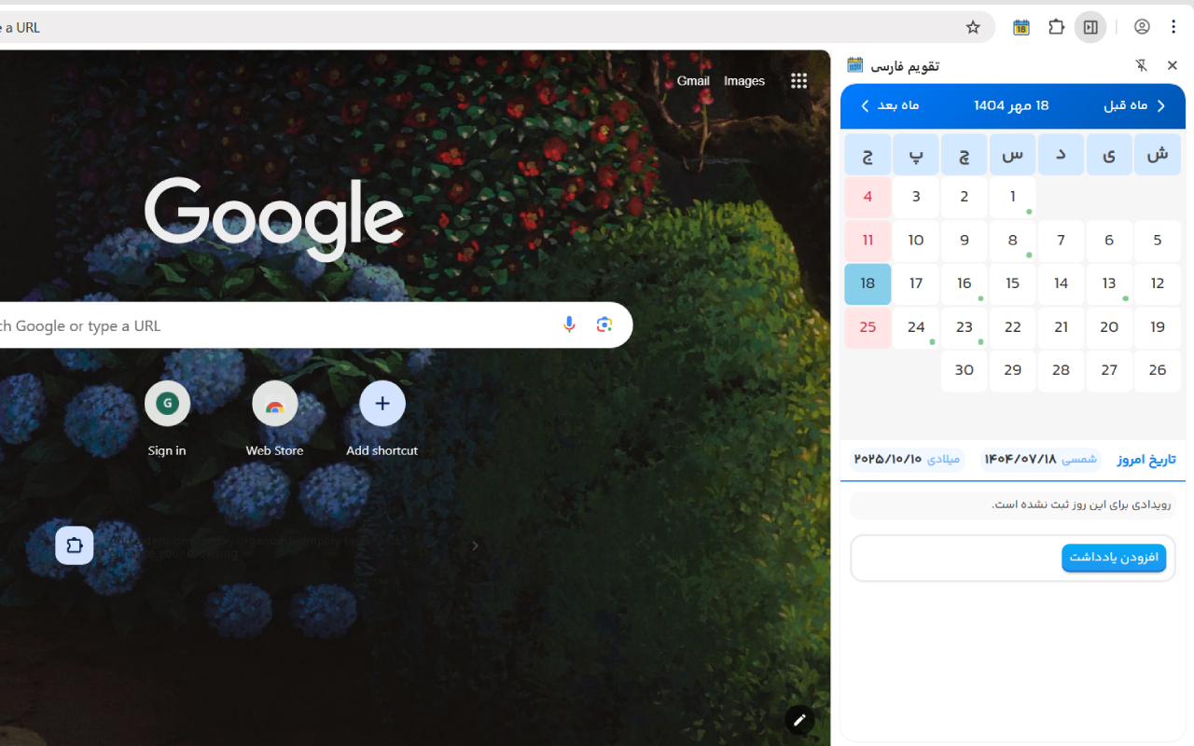This screenshot has width=1194, height=746.
Task: Open the profile avatar menu
Action: tap(1142, 27)
